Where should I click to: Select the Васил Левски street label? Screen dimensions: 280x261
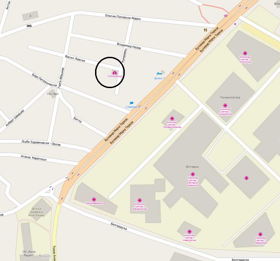click(x=75, y=58)
